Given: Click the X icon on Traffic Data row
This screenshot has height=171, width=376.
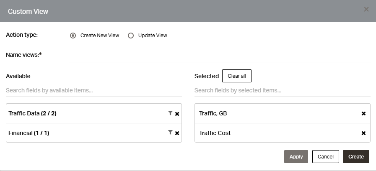Looking at the screenshot, I should pos(177,114).
